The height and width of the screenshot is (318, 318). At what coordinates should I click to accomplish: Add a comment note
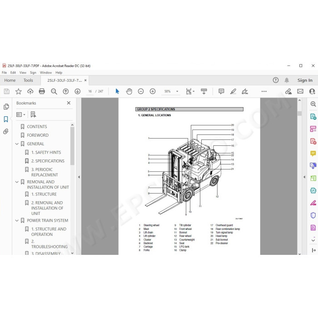[x=221, y=91]
